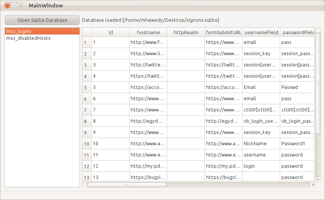Click the hostname column header
The image size is (325, 200).
(148, 32)
